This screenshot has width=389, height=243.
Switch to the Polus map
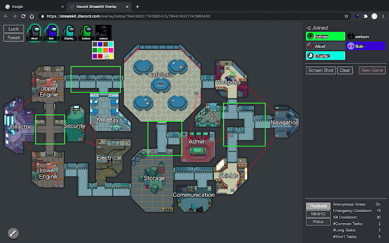[316, 223]
